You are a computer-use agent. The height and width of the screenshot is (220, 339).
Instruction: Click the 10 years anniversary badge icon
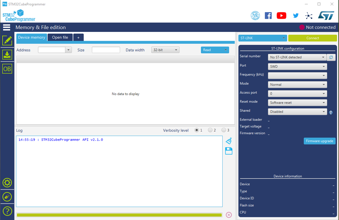[x=255, y=16]
